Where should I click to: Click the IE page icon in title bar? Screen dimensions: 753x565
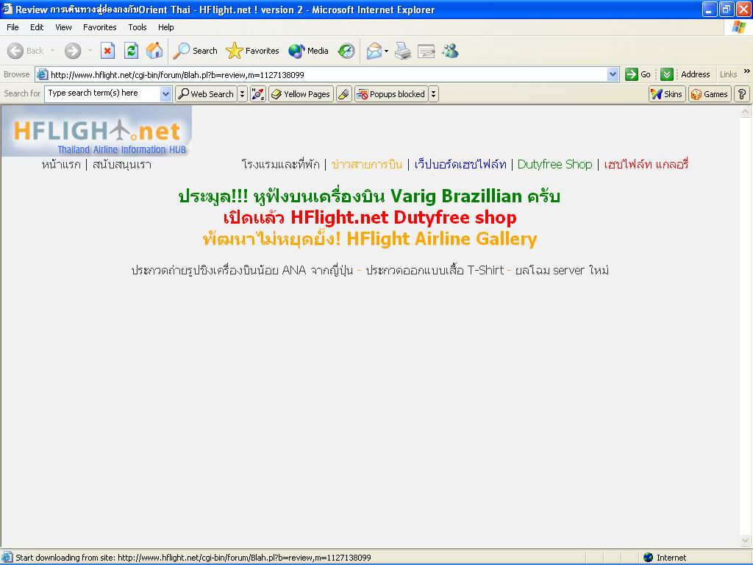coord(7,9)
